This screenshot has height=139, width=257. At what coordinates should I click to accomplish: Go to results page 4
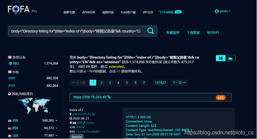(118, 83)
